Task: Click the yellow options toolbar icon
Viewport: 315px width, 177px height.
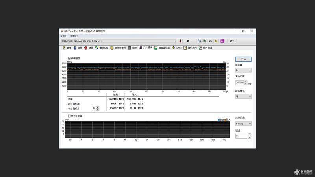Action: pyautogui.click(x=216, y=41)
